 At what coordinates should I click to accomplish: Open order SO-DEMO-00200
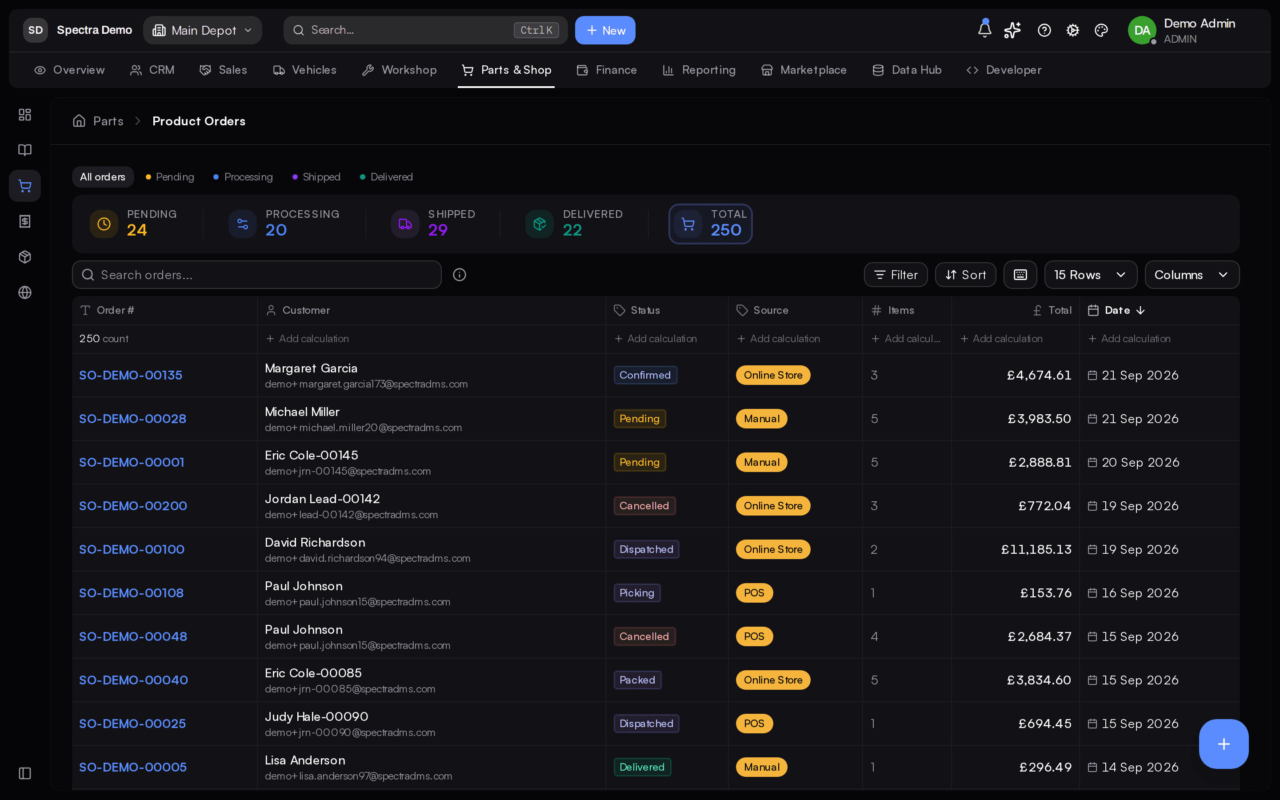pyautogui.click(x=133, y=506)
